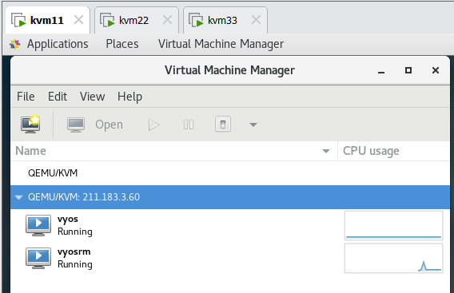The image size is (454, 293).
Task: Open the File menu
Action: 26,97
